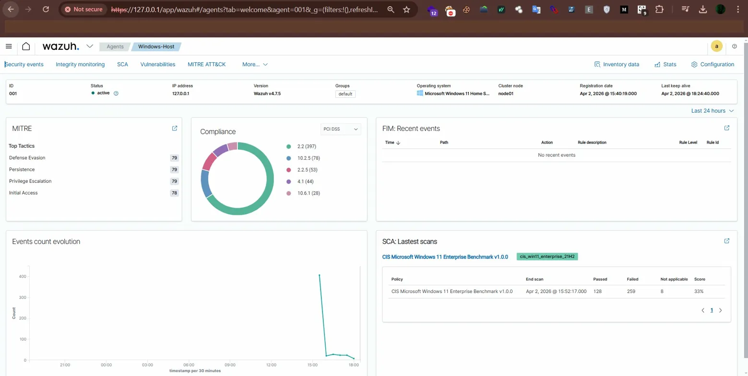The height and width of the screenshot is (376, 748).
Task: Switch to the Vulnerabilities tab
Action: [x=157, y=64]
